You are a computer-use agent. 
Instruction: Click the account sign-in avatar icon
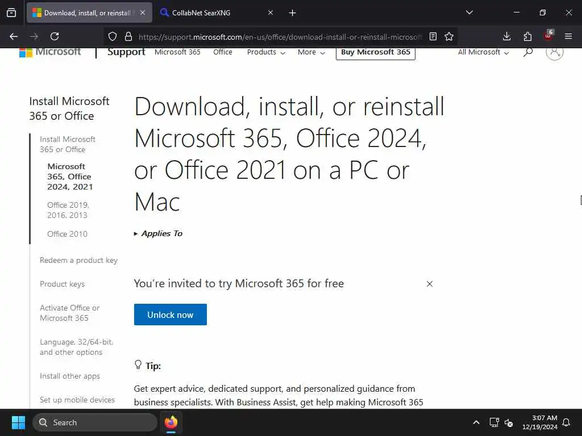pyautogui.click(x=555, y=52)
